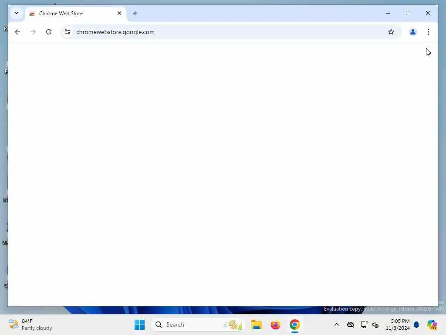Click the Chrome taskbar icon
This screenshot has width=446, height=335.
point(295,325)
